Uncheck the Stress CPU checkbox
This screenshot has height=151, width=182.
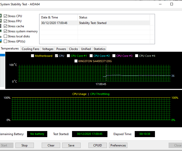coord(6,16)
